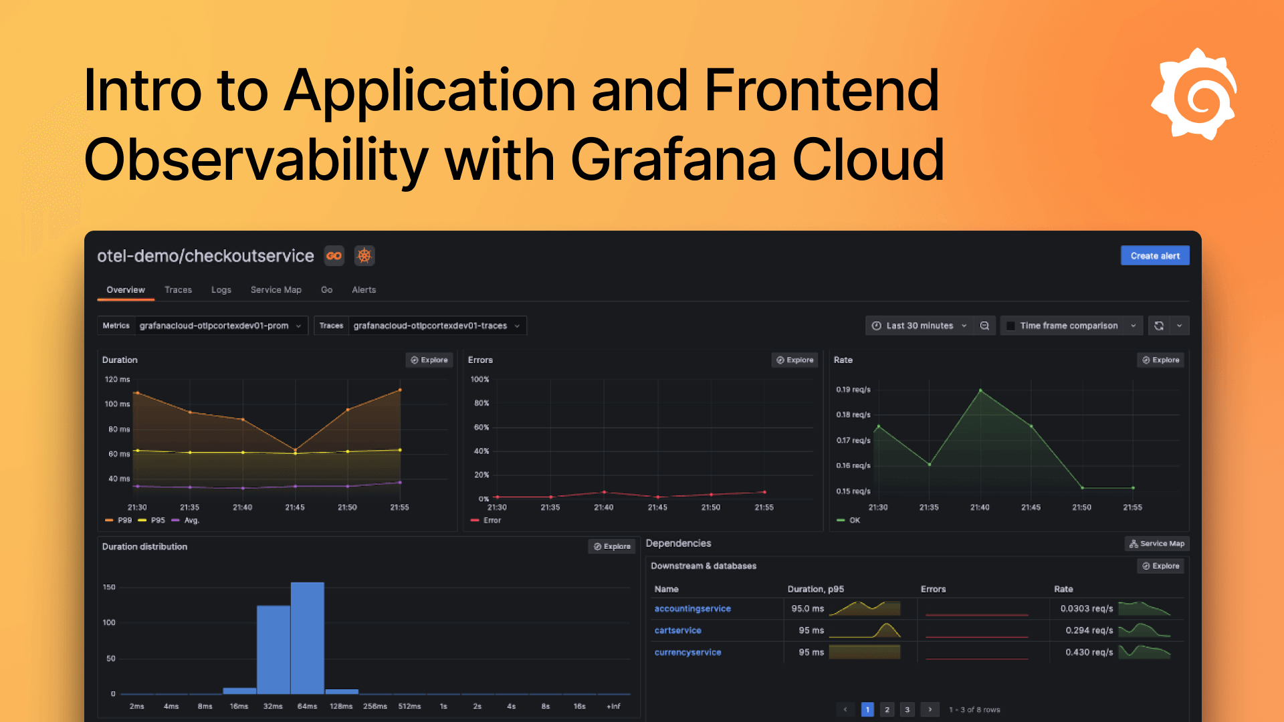Switch to the Overview tab
Viewport: 1284px width, 722px height.
coord(126,290)
